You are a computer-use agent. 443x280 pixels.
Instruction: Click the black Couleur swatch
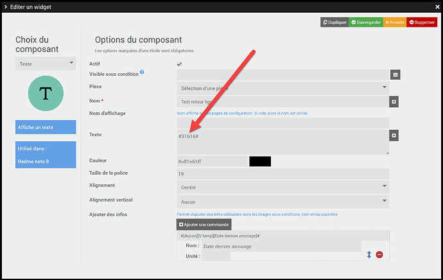click(260, 162)
